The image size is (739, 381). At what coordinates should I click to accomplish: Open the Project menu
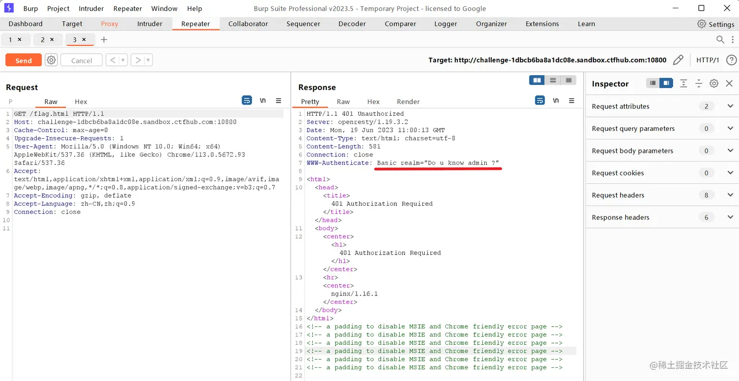58,8
